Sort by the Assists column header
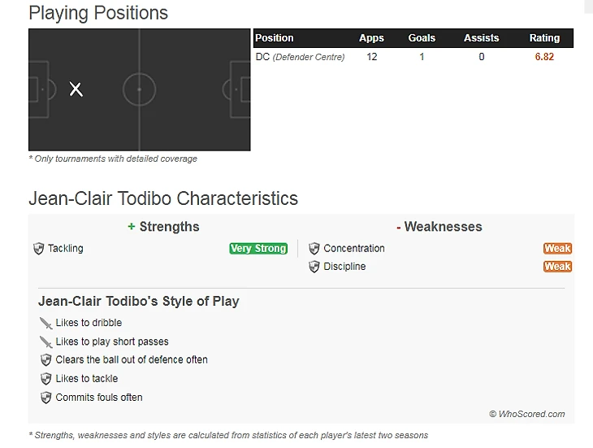This screenshot has width=593, height=448. click(x=482, y=38)
